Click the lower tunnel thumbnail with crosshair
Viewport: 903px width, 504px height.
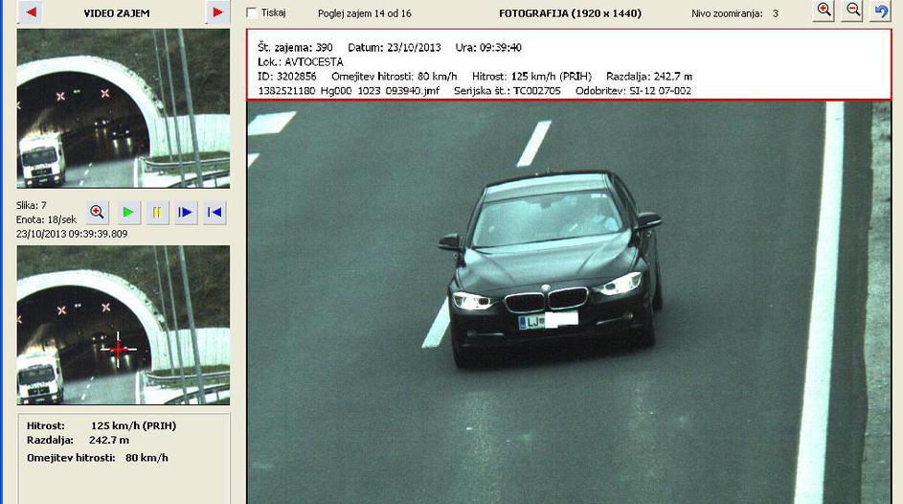123,325
